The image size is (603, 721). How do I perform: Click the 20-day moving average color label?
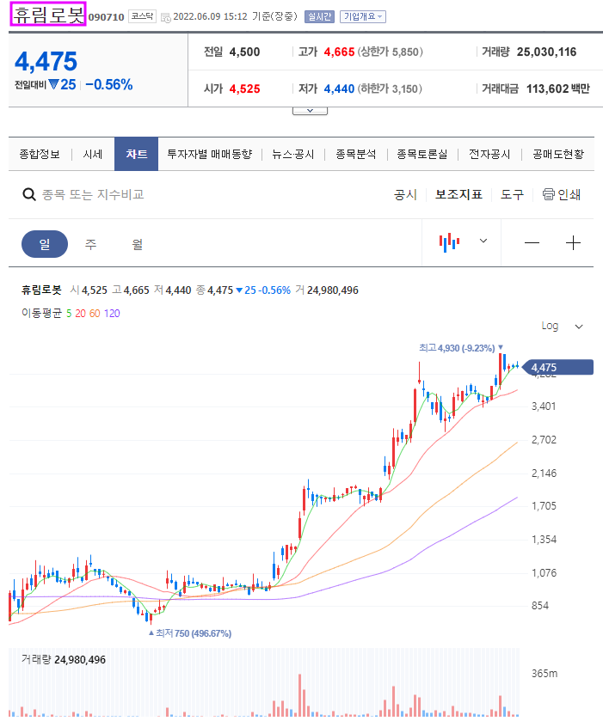pyautogui.click(x=81, y=313)
